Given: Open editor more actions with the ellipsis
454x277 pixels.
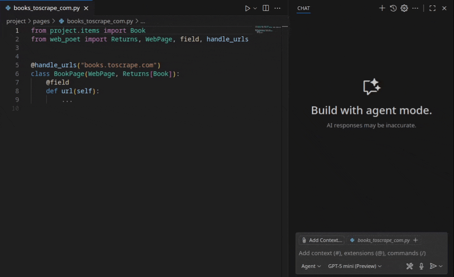Looking at the screenshot, I should [277, 8].
